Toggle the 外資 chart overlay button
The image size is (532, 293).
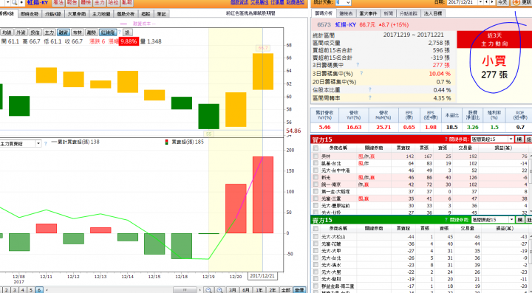[21, 32]
